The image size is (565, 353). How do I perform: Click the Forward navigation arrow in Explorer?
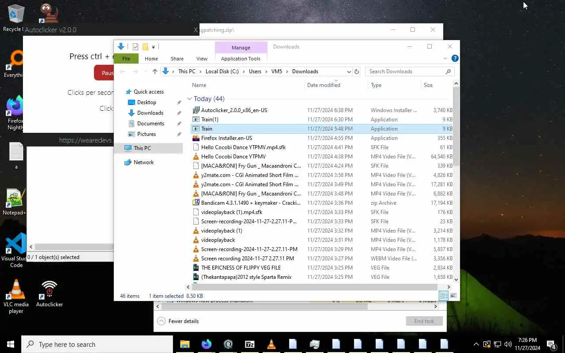[136, 71]
